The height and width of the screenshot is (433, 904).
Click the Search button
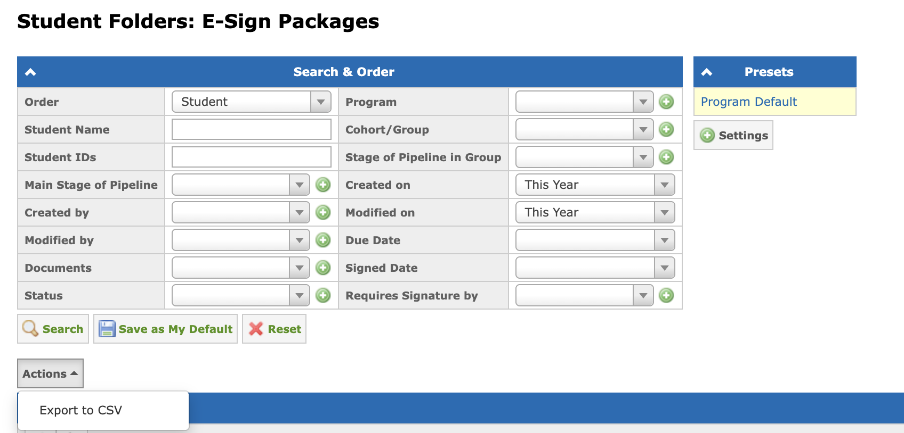point(53,329)
